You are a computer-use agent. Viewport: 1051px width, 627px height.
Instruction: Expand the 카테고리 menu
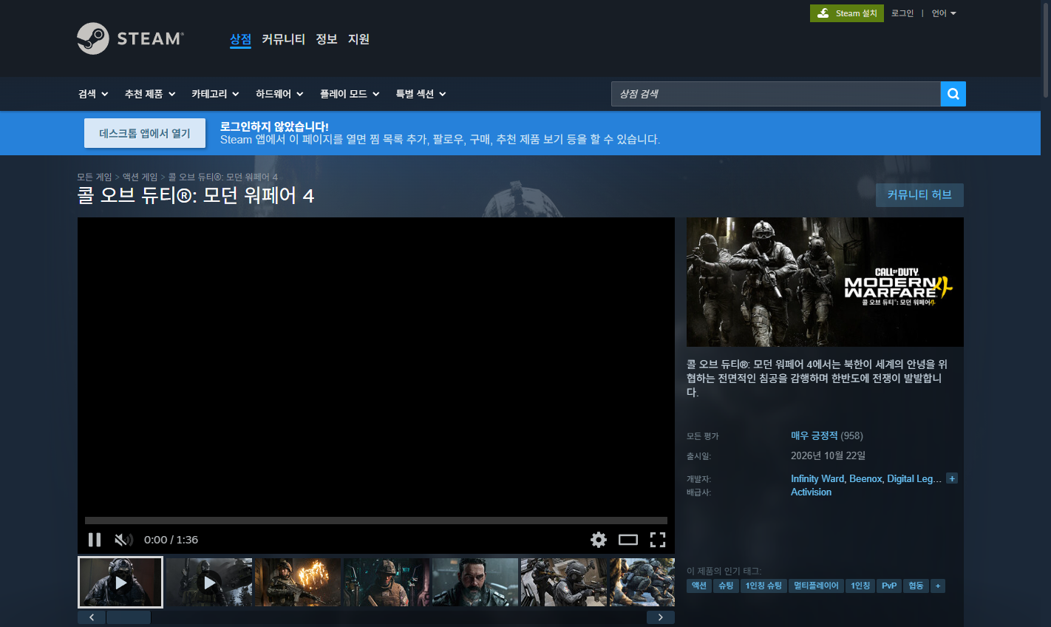pyautogui.click(x=215, y=94)
